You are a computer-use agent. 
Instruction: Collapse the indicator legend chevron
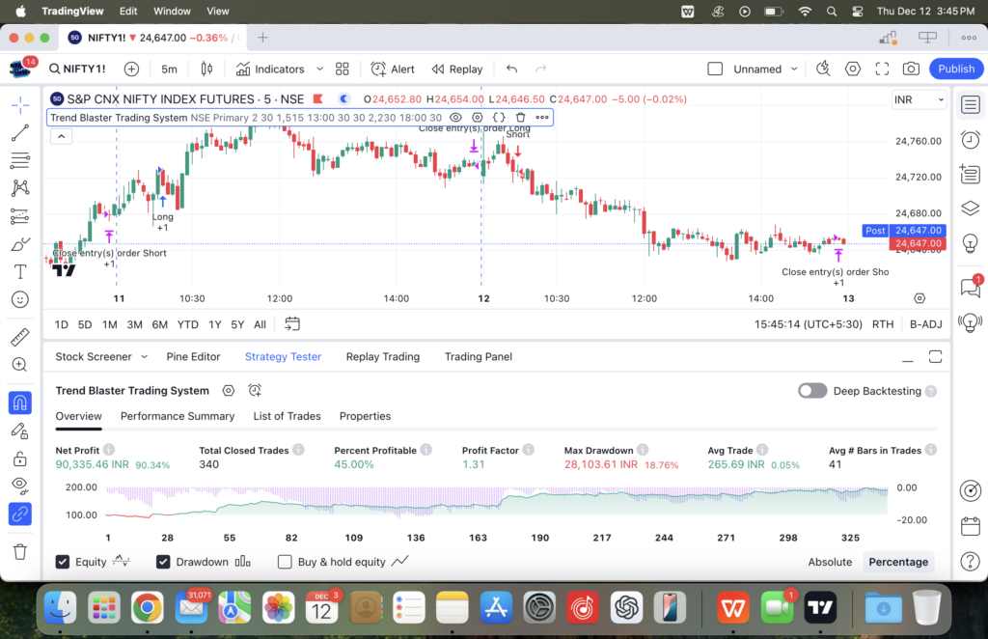tap(61, 136)
